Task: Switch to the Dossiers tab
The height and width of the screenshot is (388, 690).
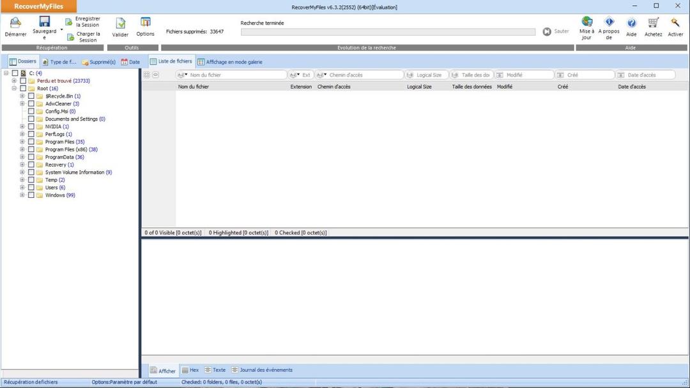Action: pyautogui.click(x=23, y=61)
